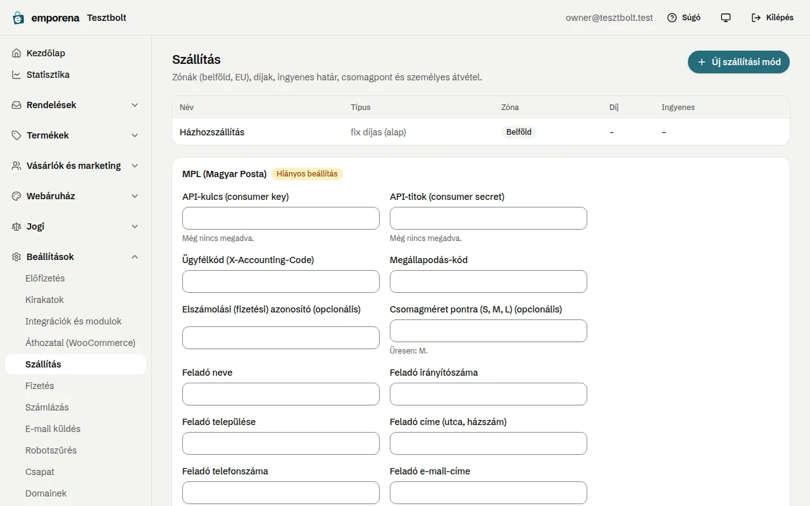
Task: Go to Fizetés settings
Action: click(75, 386)
